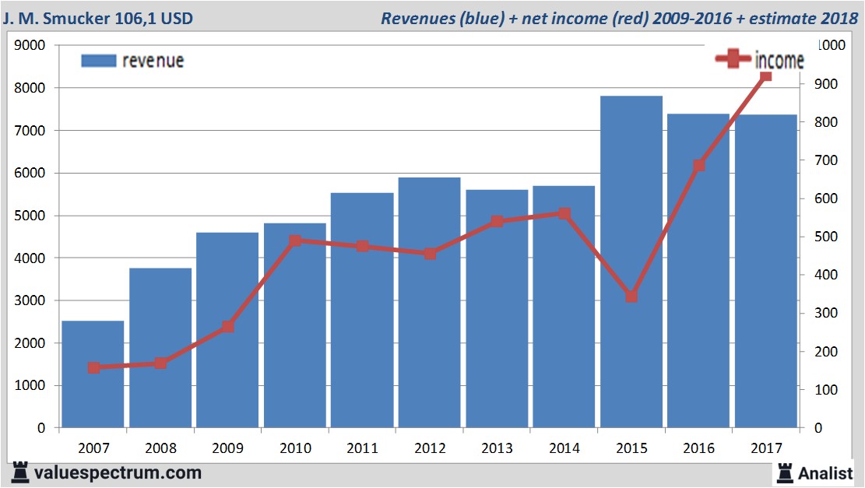865x488 pixels.
Task: Click the 200 income axis label
Action: coord(826,351)
